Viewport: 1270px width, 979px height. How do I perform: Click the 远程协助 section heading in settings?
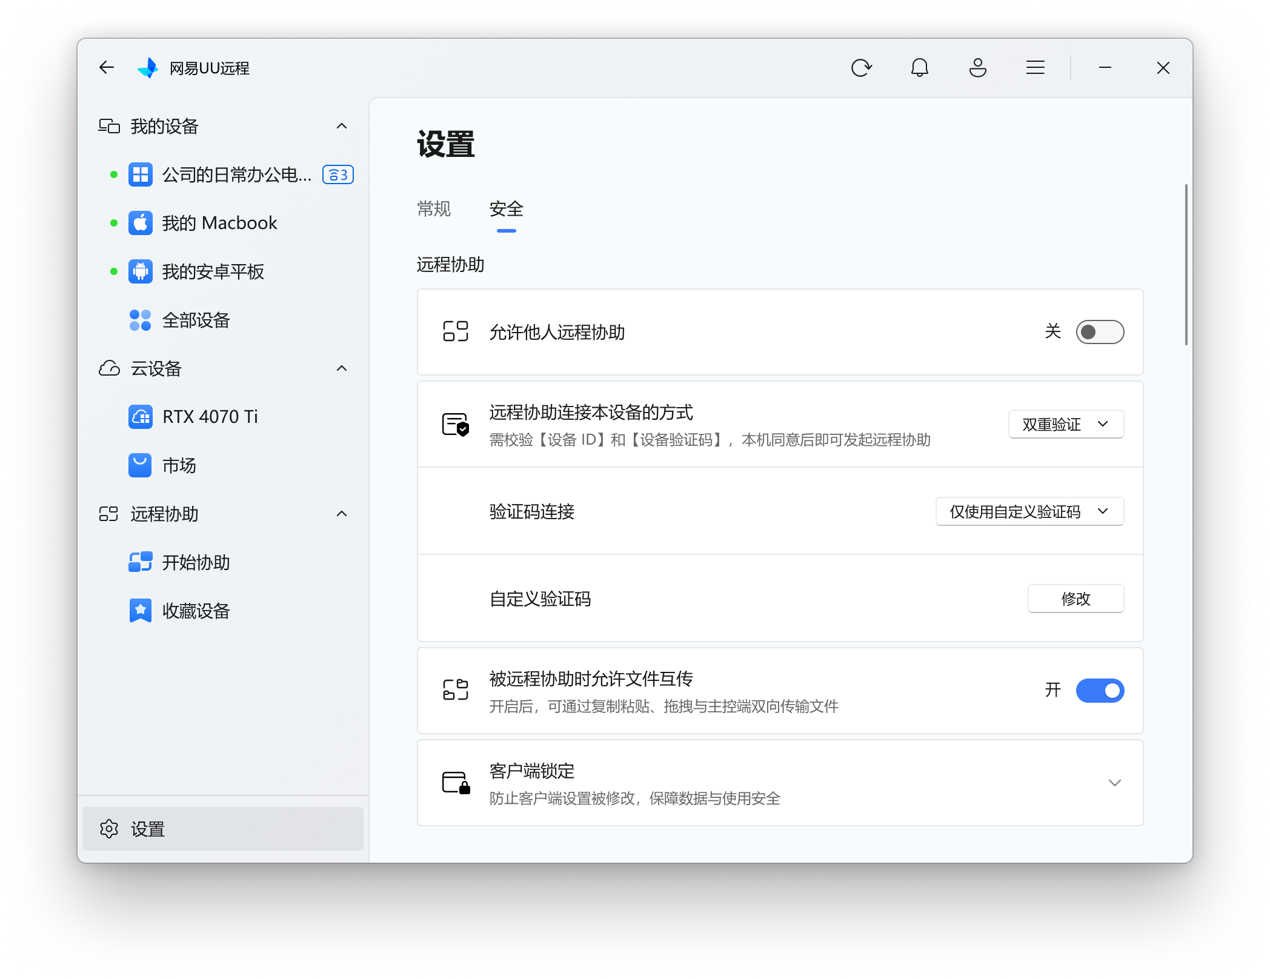tap(450, 265)
